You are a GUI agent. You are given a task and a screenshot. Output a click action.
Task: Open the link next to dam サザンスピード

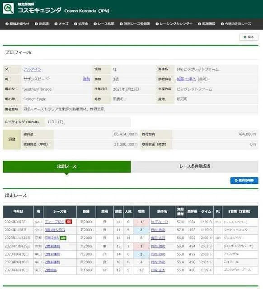tap(86, 79)
